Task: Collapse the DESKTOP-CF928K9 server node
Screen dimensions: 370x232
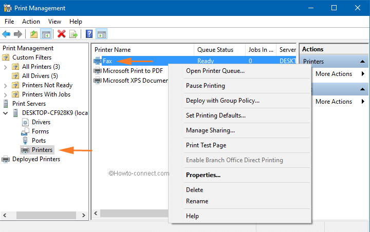Action: click(6, 113)
